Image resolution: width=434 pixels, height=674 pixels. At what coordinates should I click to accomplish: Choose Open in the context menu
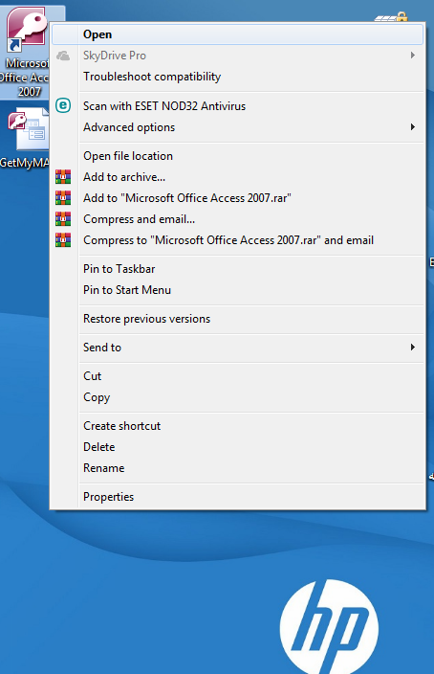coord(237,34)
